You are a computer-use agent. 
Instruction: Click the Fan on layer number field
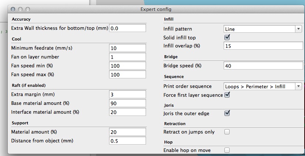128,57
